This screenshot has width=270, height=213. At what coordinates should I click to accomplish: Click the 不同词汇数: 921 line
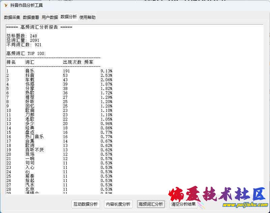(24, 45)
